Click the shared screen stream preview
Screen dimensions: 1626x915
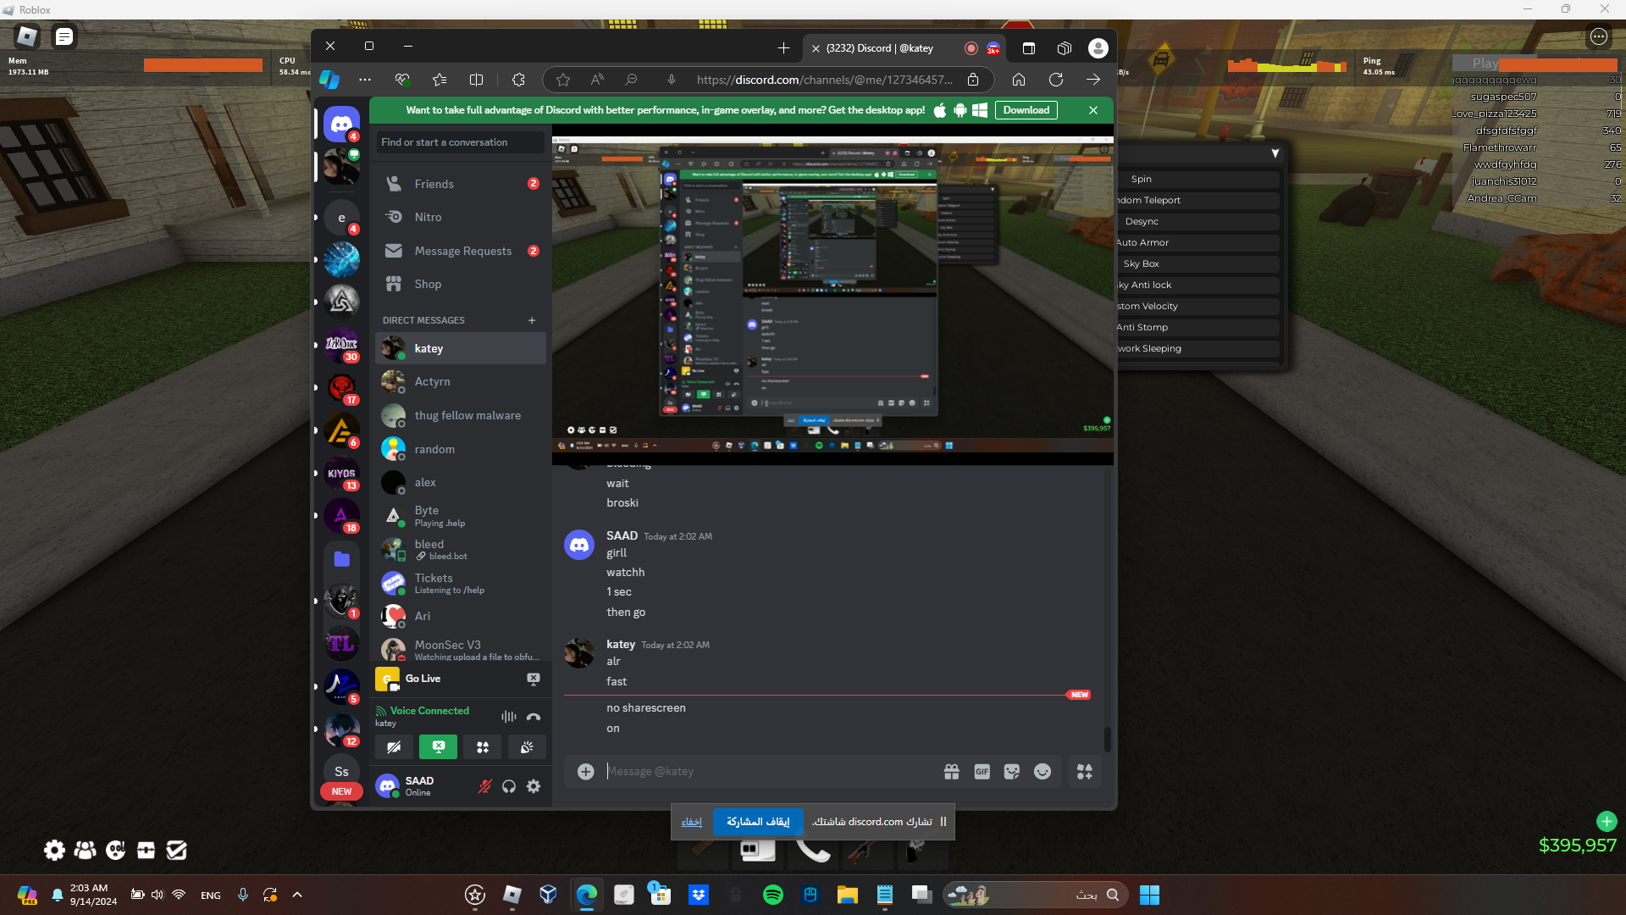tap(832, 294)
